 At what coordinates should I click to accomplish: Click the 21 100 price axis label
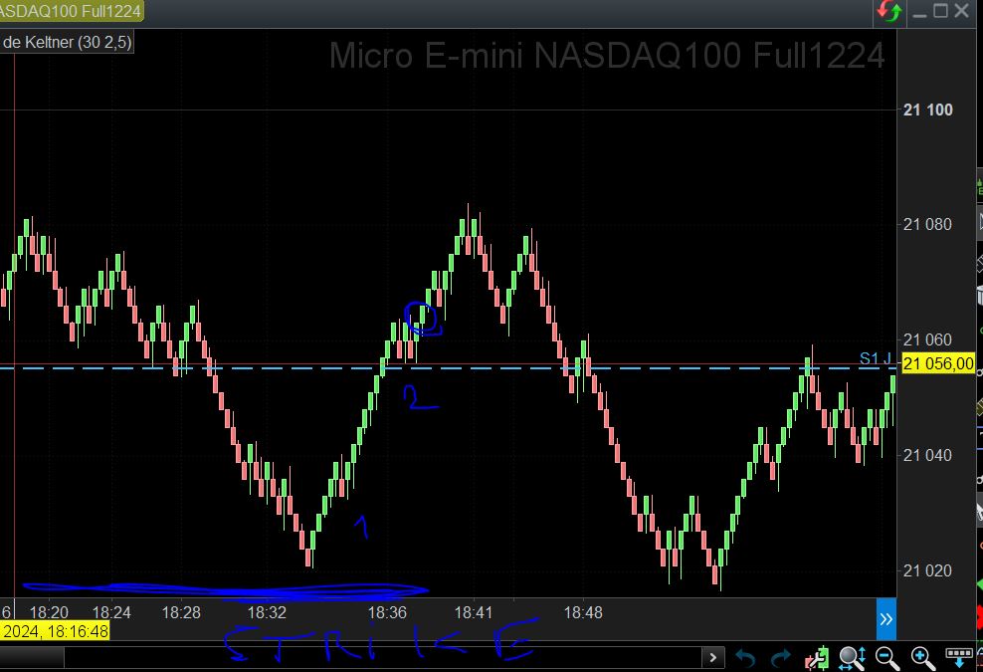(x=928, y=110)
